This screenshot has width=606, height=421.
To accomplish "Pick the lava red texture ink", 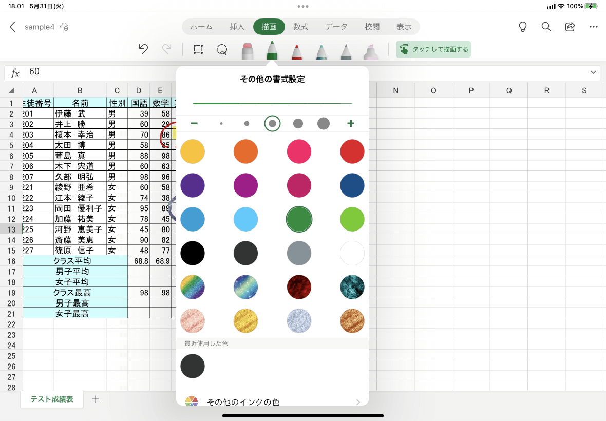I will 299,287.
